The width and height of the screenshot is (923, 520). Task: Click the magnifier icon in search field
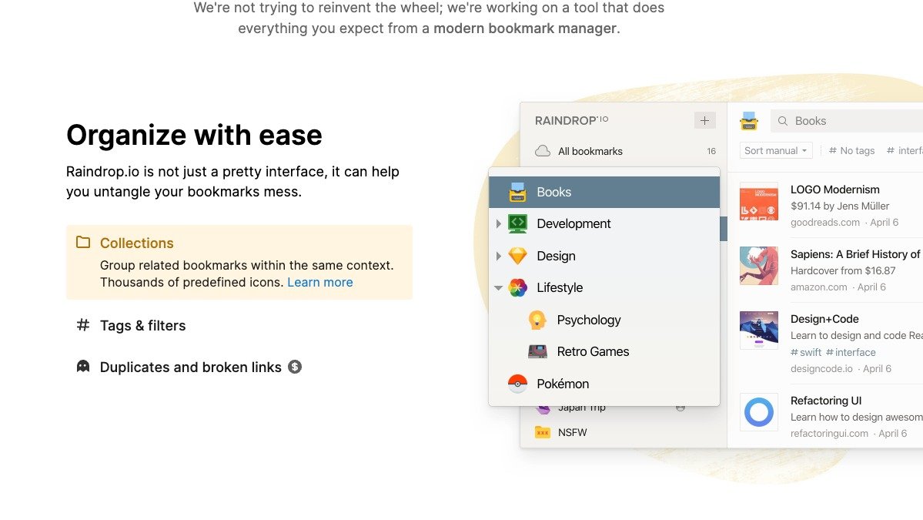tap(783, 121)
